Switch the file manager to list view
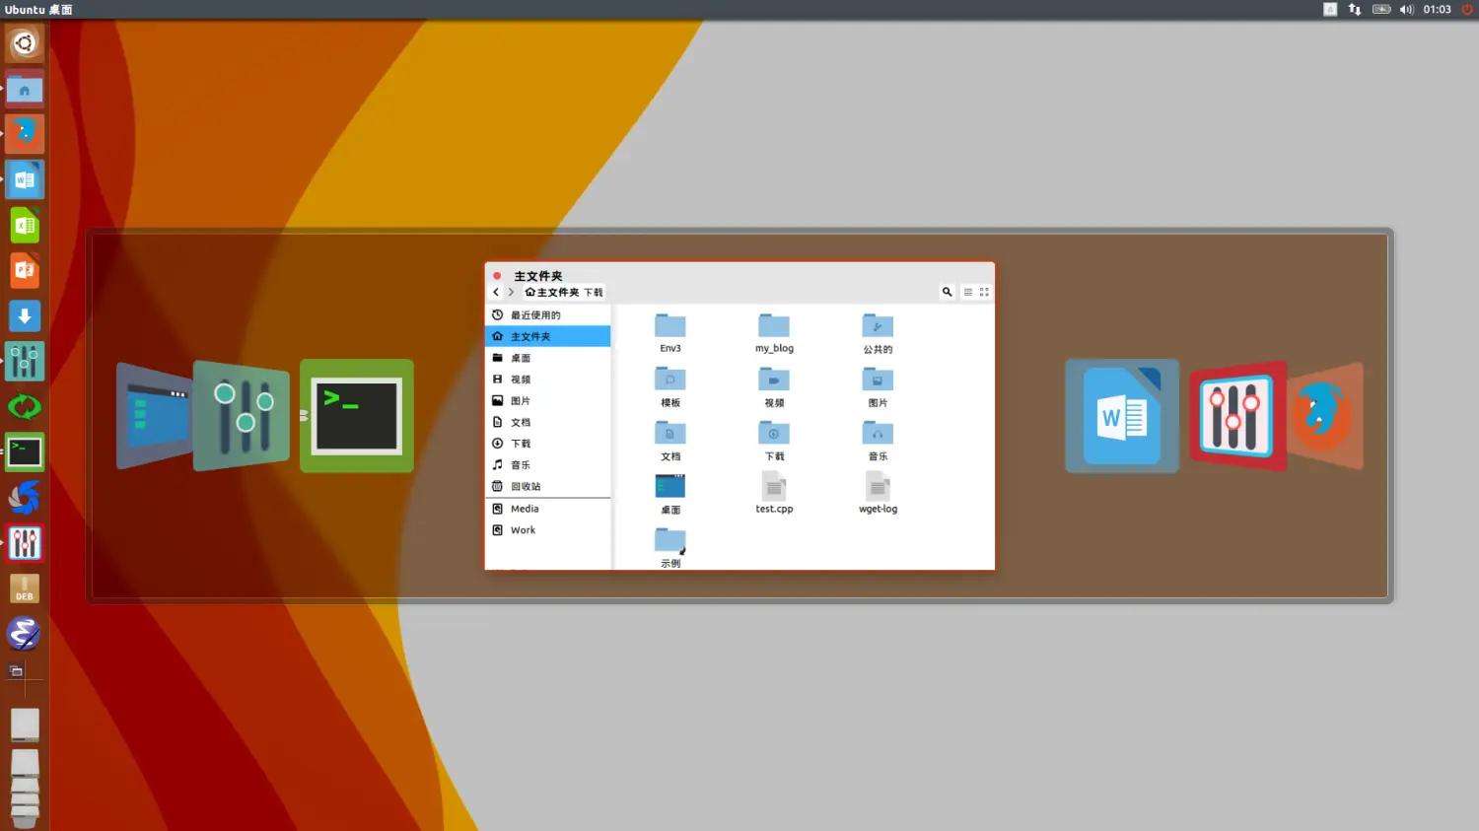This screenshot has width=1479, height=831. (x=968, y=292)
